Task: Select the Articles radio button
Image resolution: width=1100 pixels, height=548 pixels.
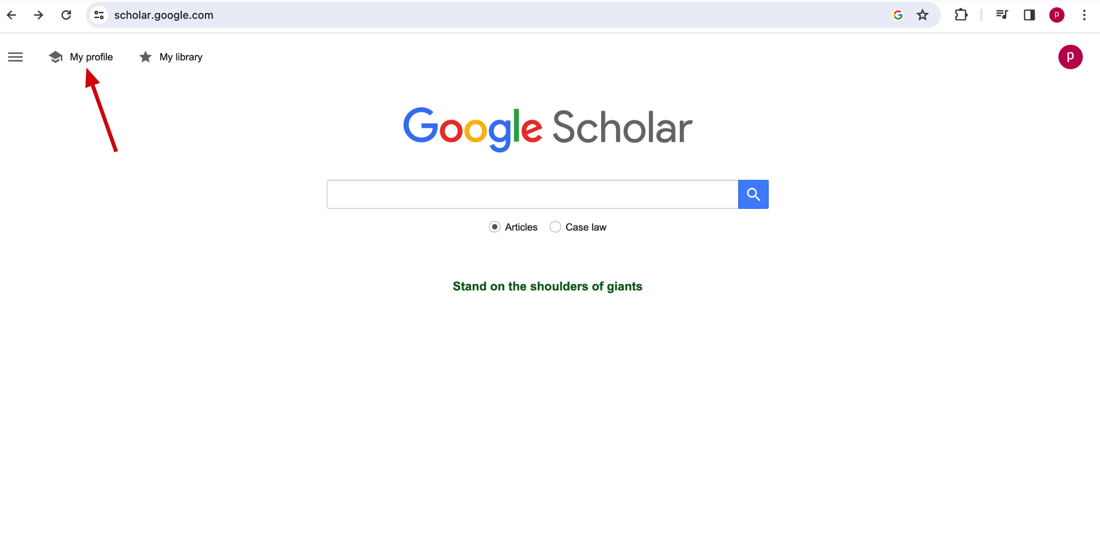Action: tap(495, 227)
